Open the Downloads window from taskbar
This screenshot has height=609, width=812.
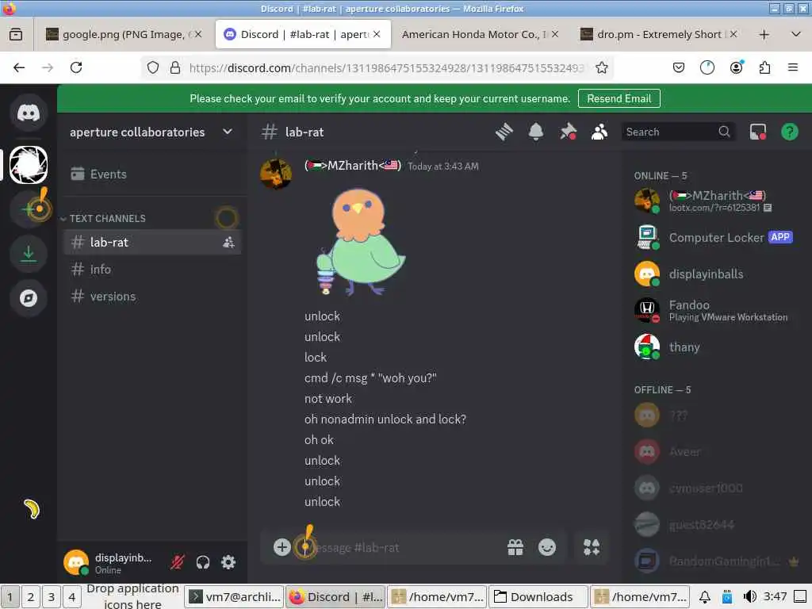point(538,597)
